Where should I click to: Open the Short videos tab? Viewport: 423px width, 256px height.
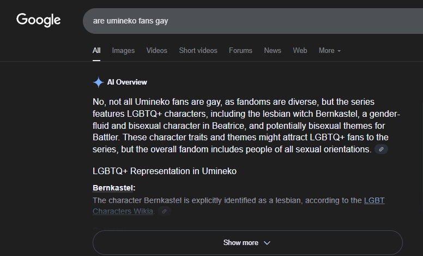[198, 51]
